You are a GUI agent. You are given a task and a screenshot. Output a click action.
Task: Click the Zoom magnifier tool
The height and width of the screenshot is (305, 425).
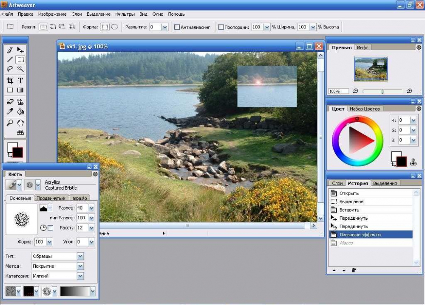click(10, 123)
